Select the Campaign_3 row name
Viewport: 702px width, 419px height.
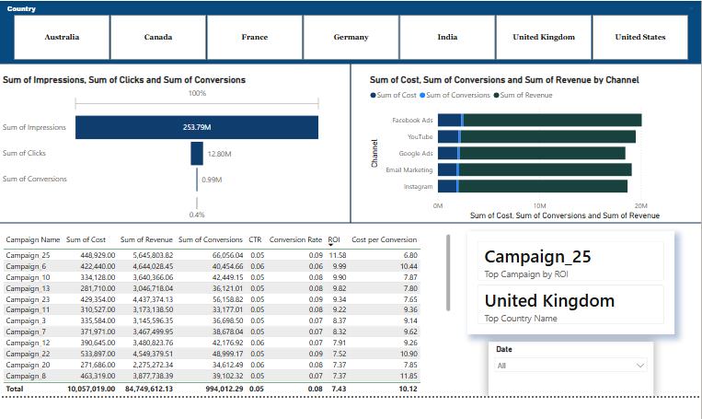pos(26,320)
